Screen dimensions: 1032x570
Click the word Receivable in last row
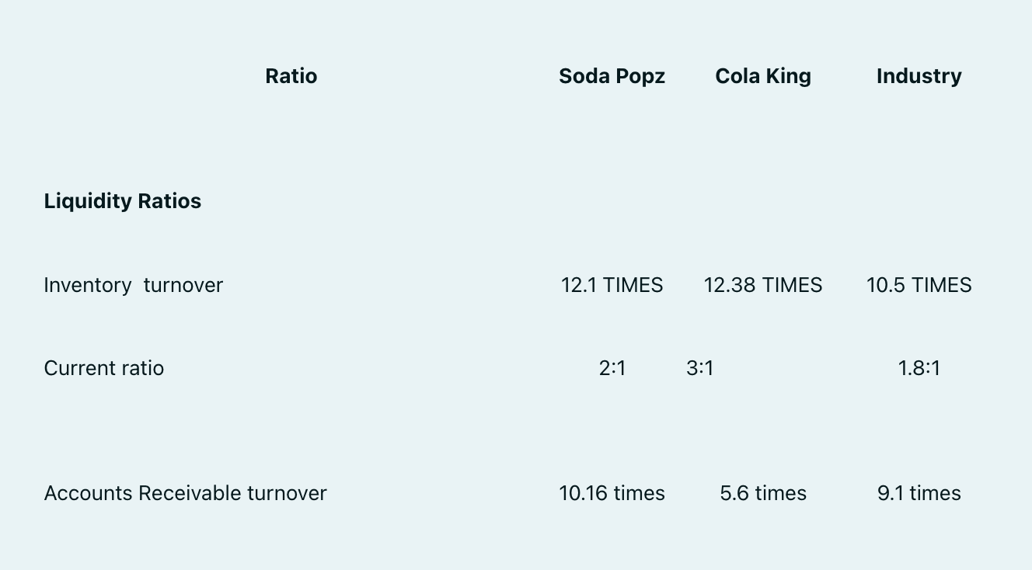point(190,493)
